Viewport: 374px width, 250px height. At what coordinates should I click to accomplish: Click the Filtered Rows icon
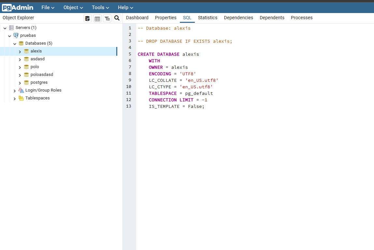pos(107,18)
